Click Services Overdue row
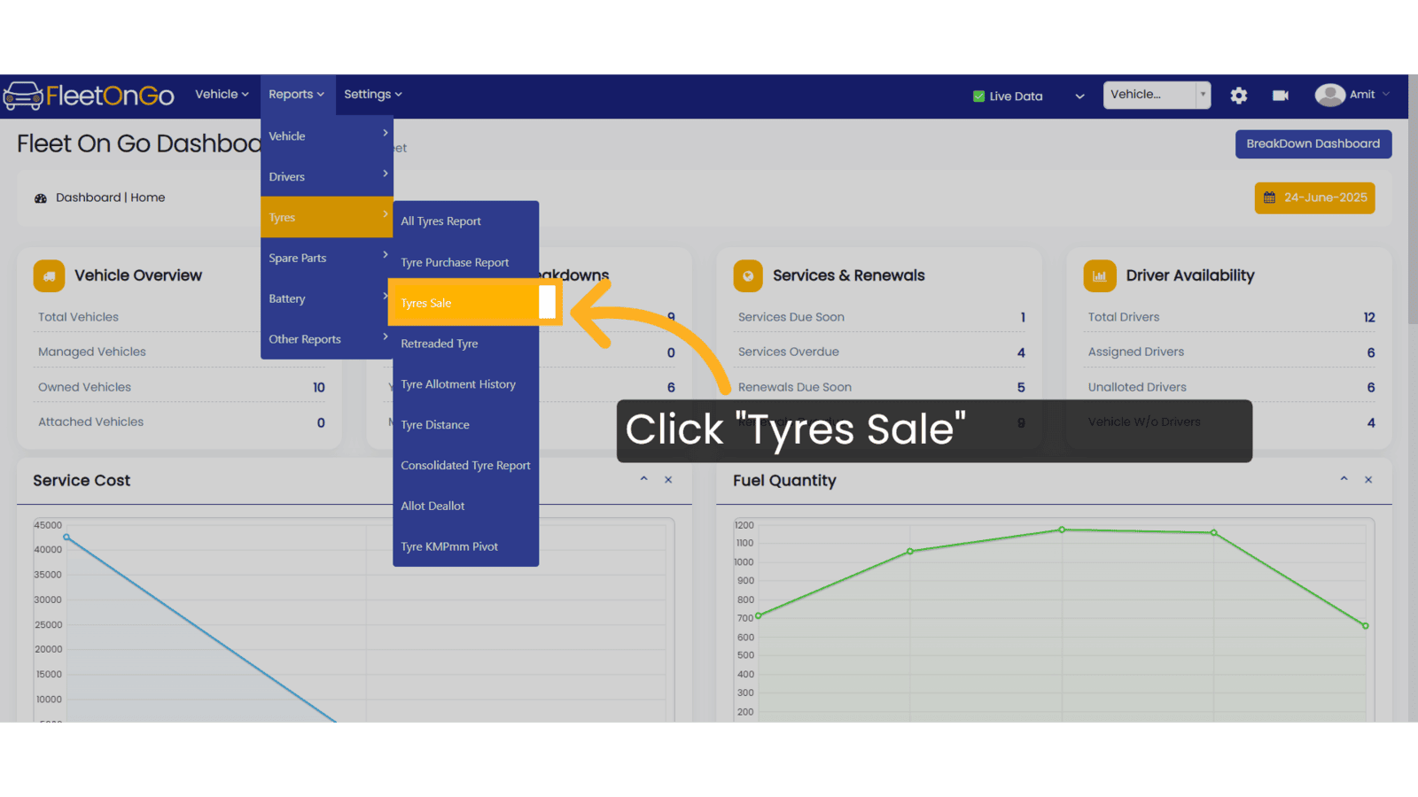Screen dimensions: 1418x797 pos(881,352)
